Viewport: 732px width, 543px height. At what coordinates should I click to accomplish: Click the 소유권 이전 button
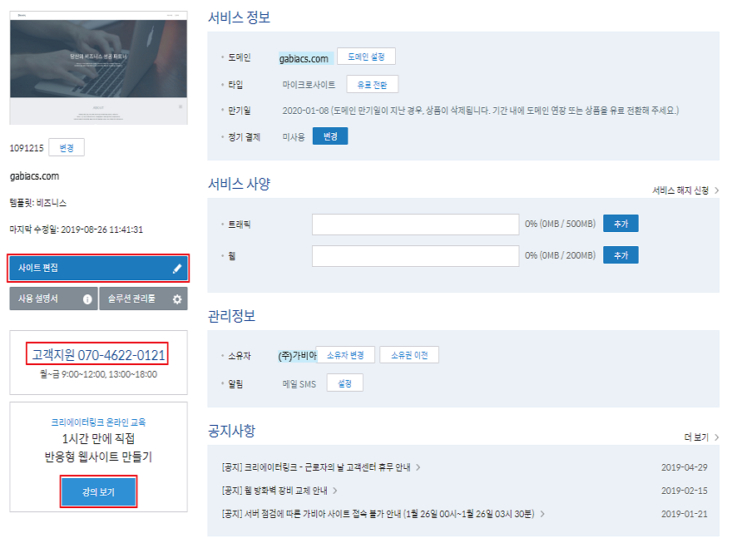coord(409,355)
